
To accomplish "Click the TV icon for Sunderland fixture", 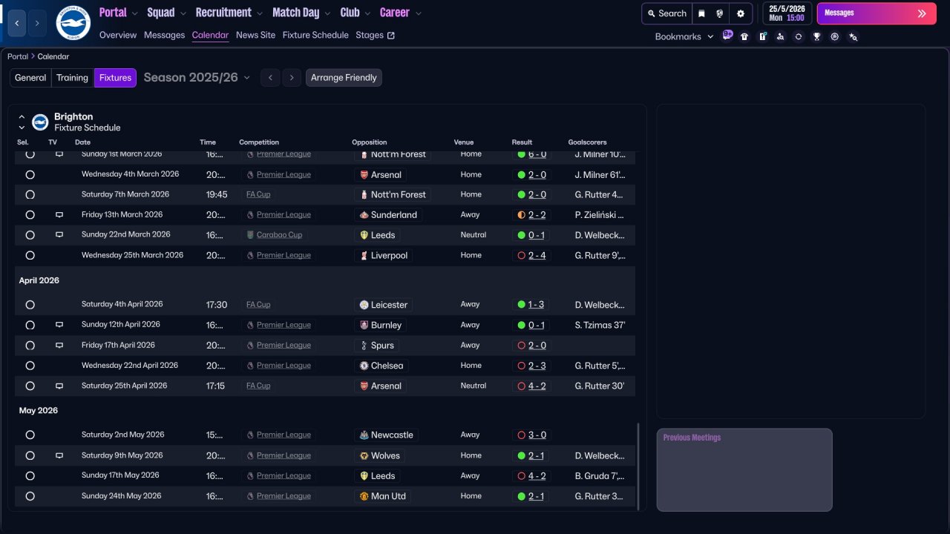I will pyautogui.click(x=59, y=215).
